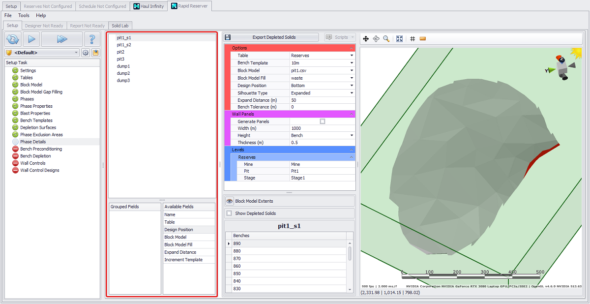Open the <Default> configuration dropdown

[x=76, y=53]
